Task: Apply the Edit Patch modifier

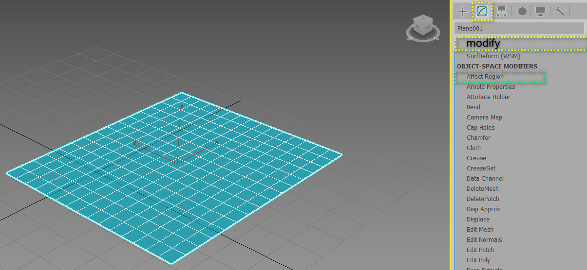Action: 480,250
